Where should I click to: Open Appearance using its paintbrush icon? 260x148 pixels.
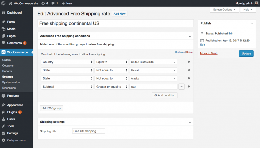pyautogui.click(x=4, y=105)
